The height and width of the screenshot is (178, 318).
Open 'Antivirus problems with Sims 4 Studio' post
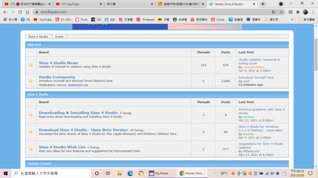[261, 111]
